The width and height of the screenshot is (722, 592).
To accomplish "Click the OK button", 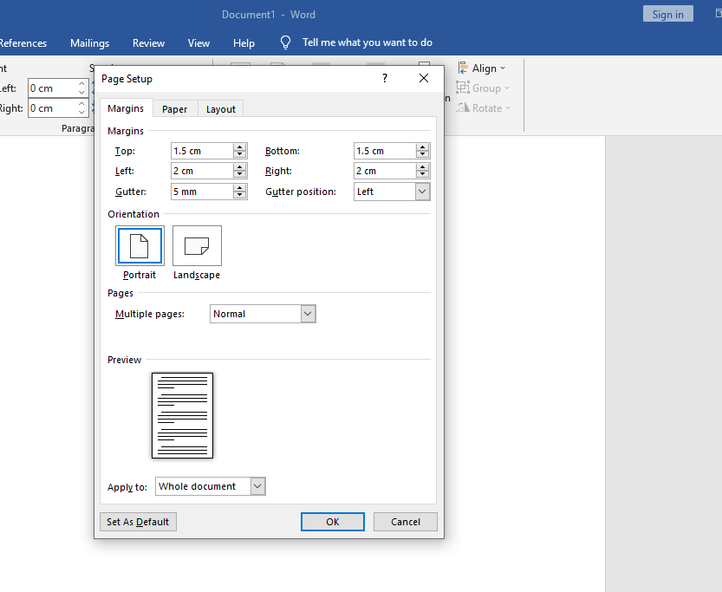I will pos(333,522).
